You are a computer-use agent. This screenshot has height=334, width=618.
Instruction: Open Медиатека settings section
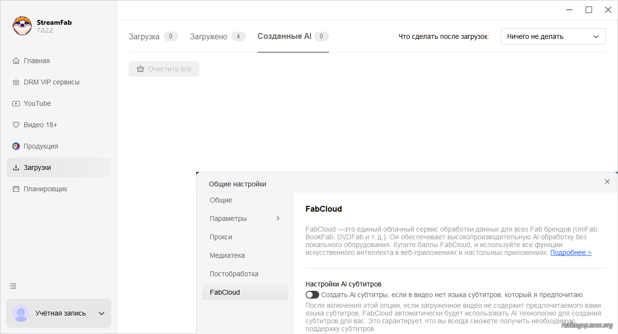pos(227,255)
